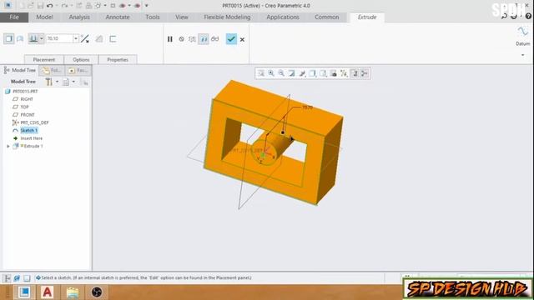Screen dimensions: 534x300
Task: Click the depth value input field
Action: pos(59,39)
